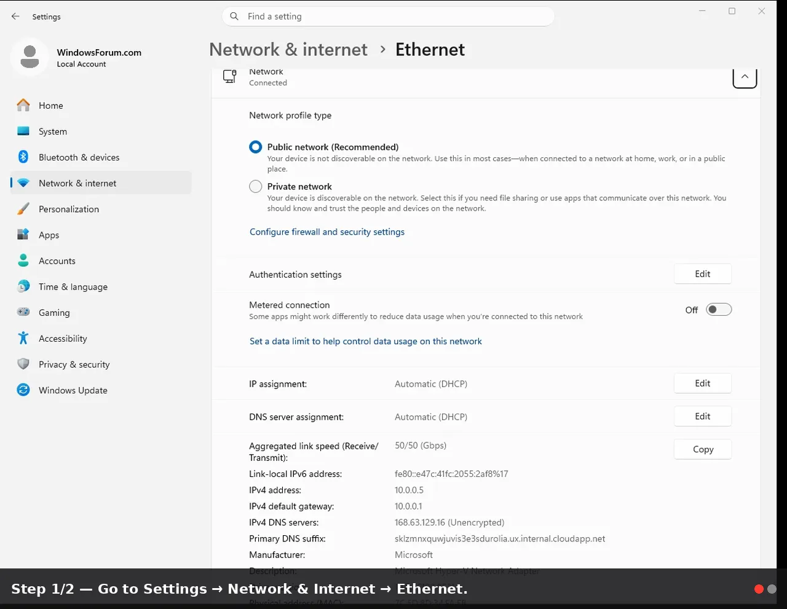This screenshot has width=787, height=609.
Task: Open the Bluetooth & devices icon
Action: click(x=23, y=157)
